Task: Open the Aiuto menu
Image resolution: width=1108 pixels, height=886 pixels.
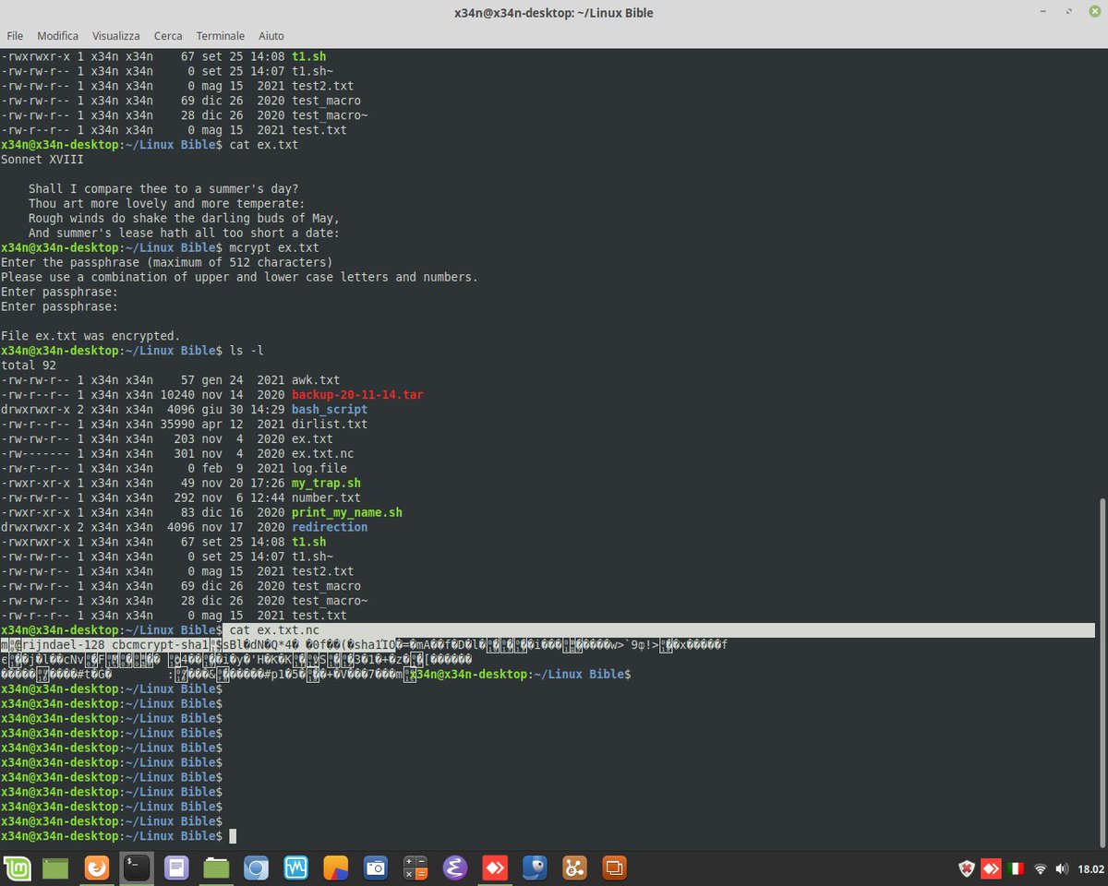Action: click(x=271, y=35)
